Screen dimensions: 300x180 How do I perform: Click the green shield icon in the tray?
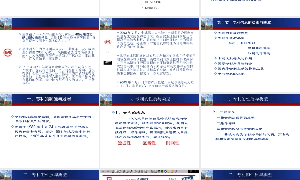(162, 171)
